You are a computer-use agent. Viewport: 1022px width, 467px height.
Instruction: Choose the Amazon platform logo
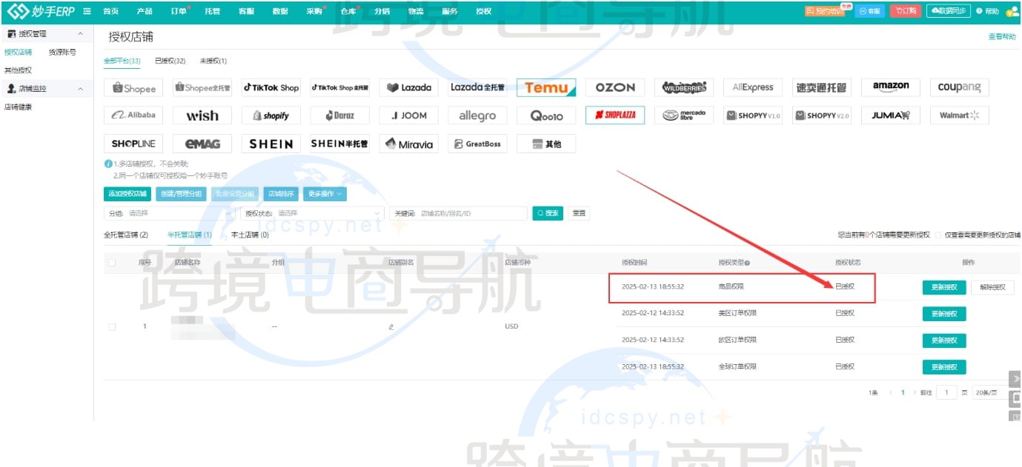[890, 87]
